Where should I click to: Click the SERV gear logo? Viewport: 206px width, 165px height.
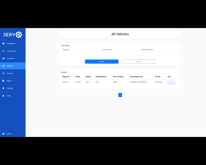pyautogui.click(x=13, y=34)
